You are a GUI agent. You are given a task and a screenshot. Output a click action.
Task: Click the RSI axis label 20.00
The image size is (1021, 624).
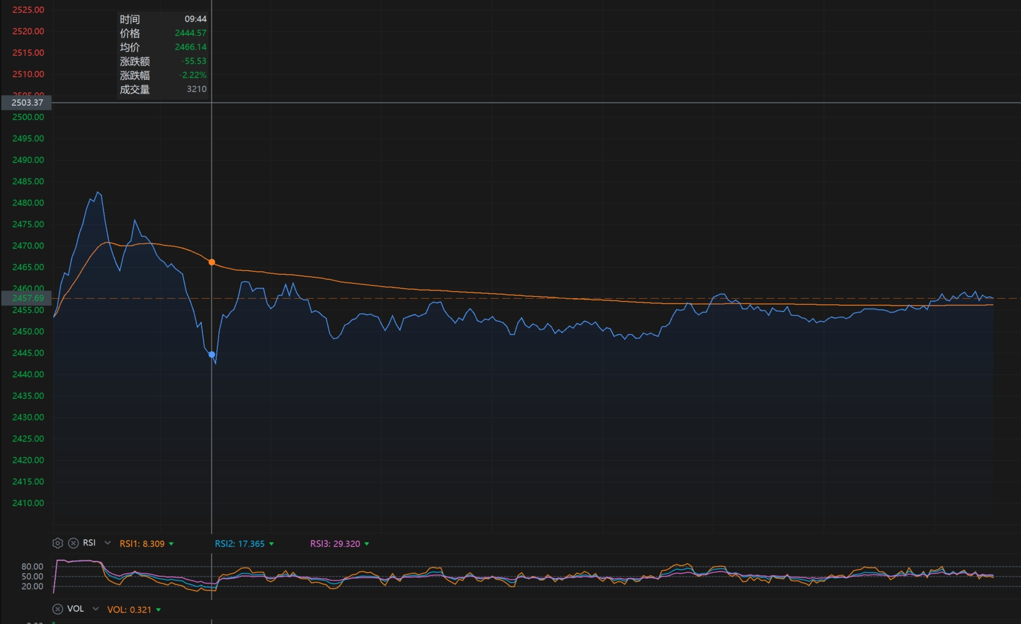[x=32, y=586]
